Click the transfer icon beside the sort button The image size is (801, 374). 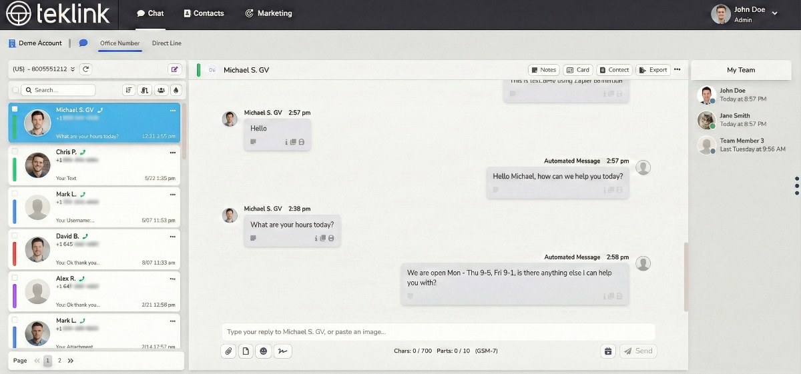(145, 90)
